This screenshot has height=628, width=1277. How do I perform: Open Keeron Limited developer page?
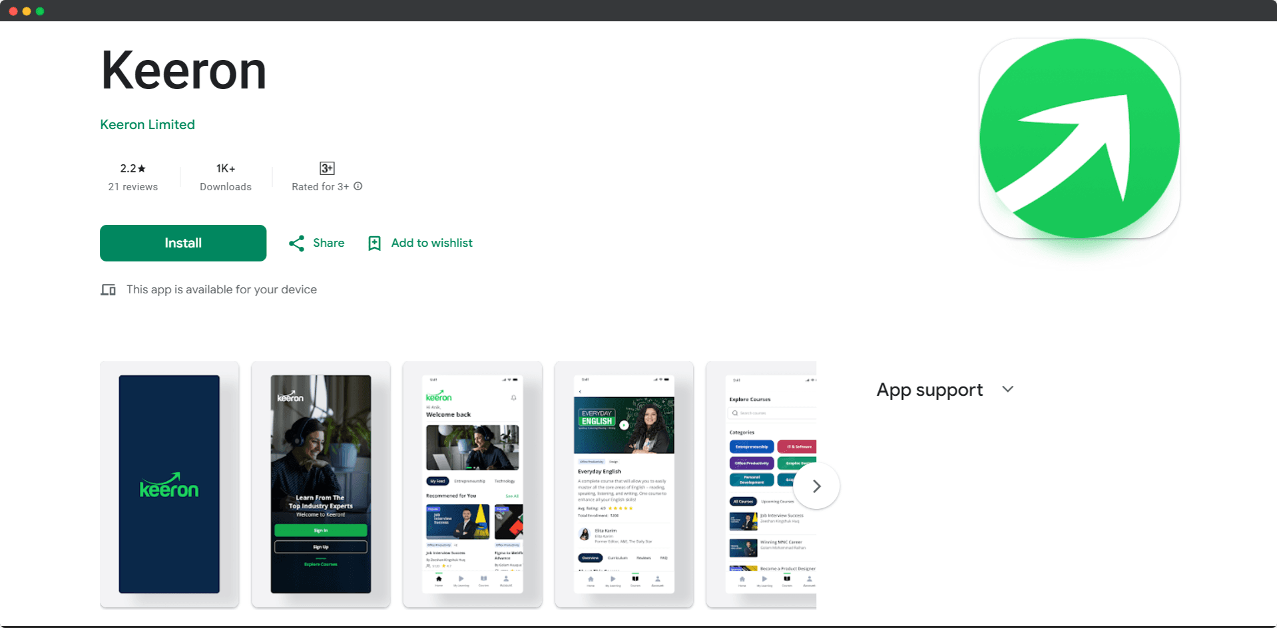point(147,124)
